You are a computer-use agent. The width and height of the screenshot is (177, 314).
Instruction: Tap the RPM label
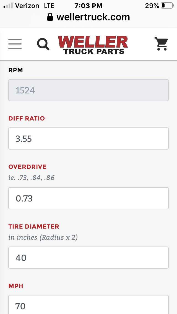(x=16, y=70)
